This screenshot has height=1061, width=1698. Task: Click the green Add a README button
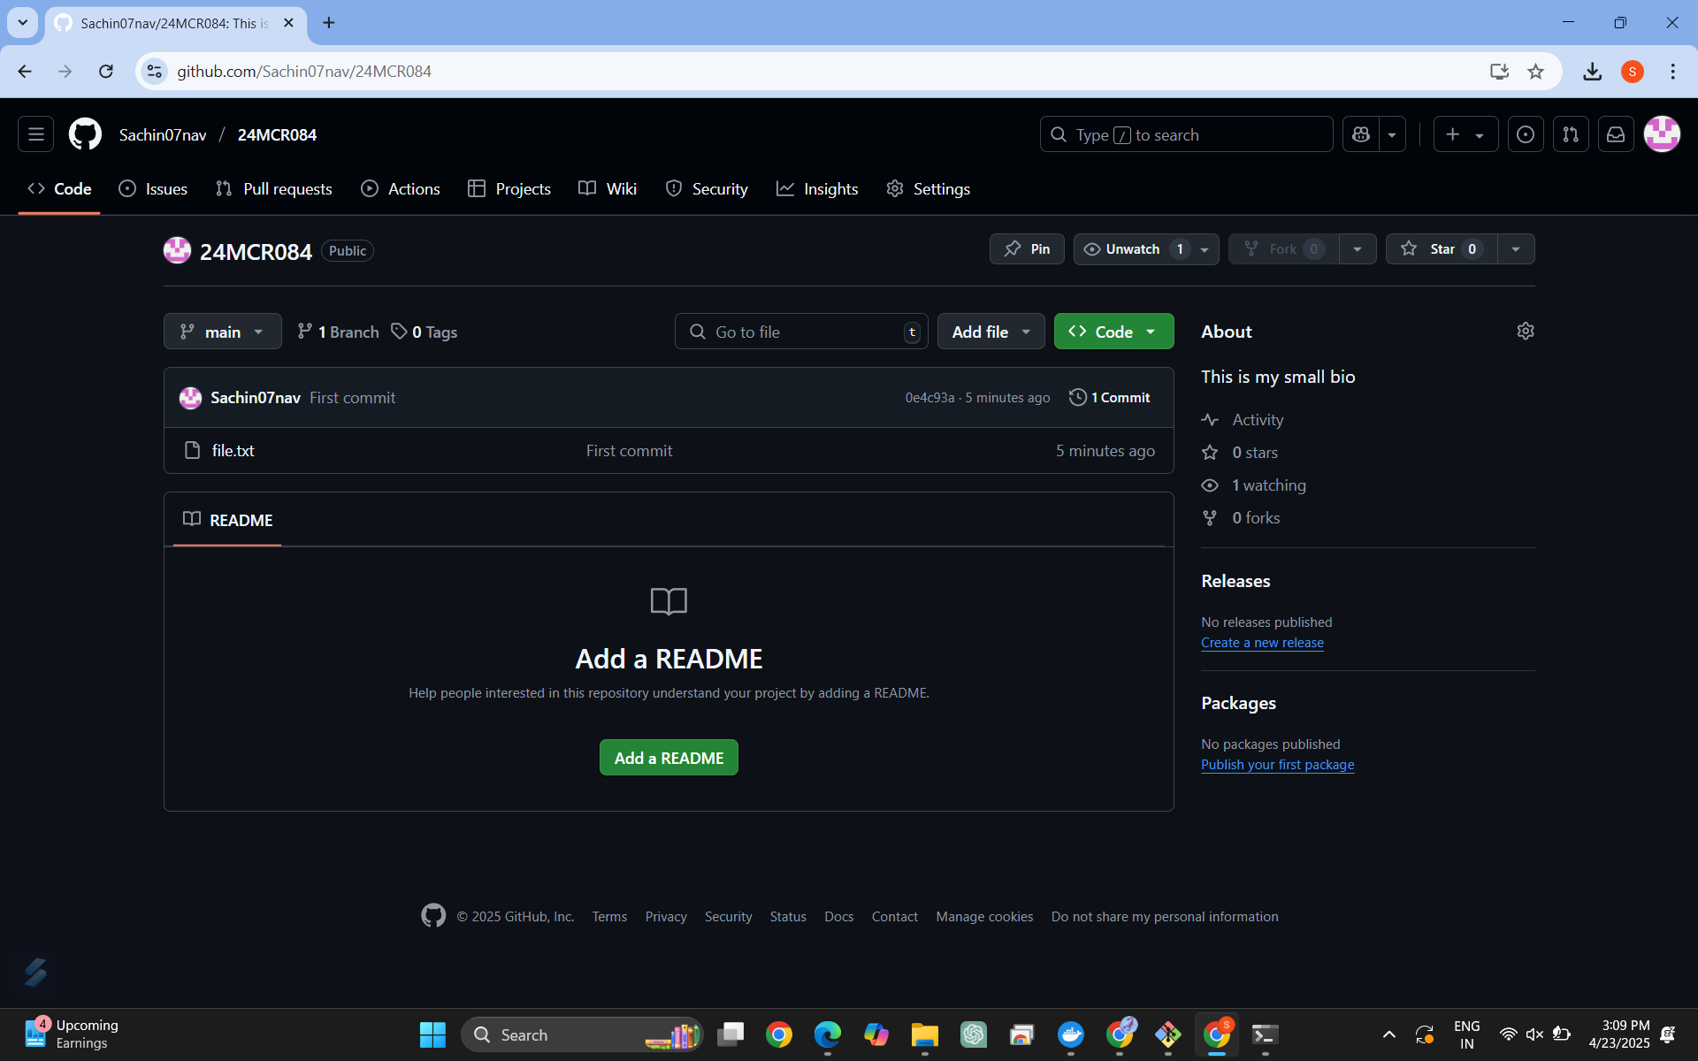(x=669, y=758)
